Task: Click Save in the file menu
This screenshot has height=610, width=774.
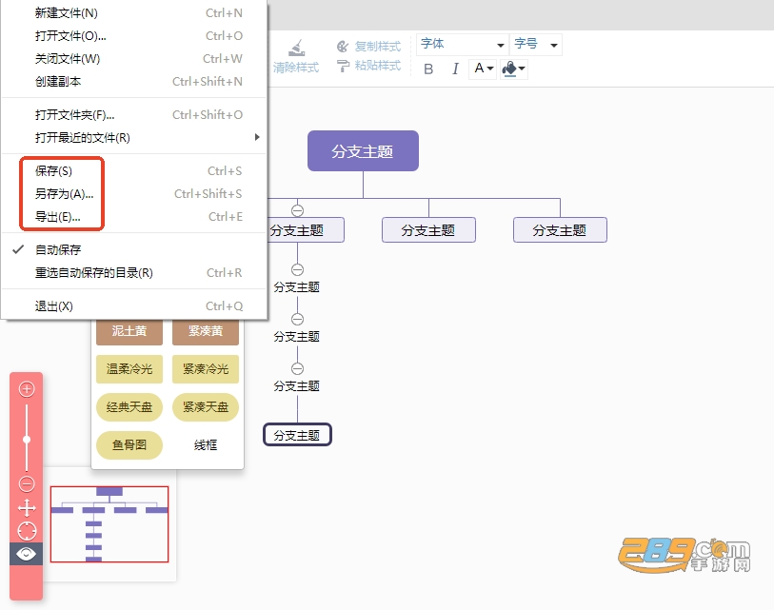Action: (x=134, y=170)
